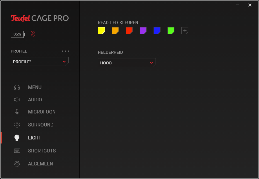259x179 pixels.
Task: Go to the ALGEMEEN settings section
Action: coord(41,164)
